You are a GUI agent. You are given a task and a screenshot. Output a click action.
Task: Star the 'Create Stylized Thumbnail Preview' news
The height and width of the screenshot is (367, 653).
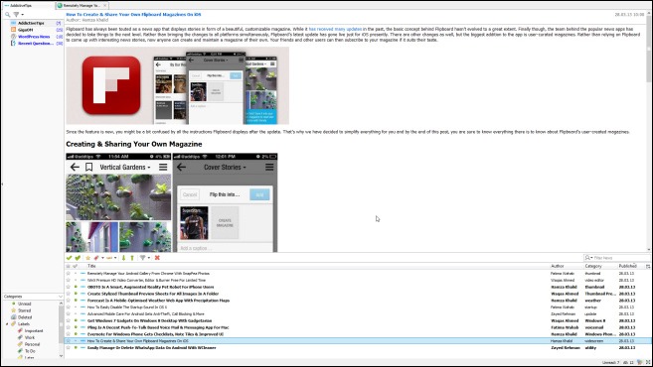(69, 294)
